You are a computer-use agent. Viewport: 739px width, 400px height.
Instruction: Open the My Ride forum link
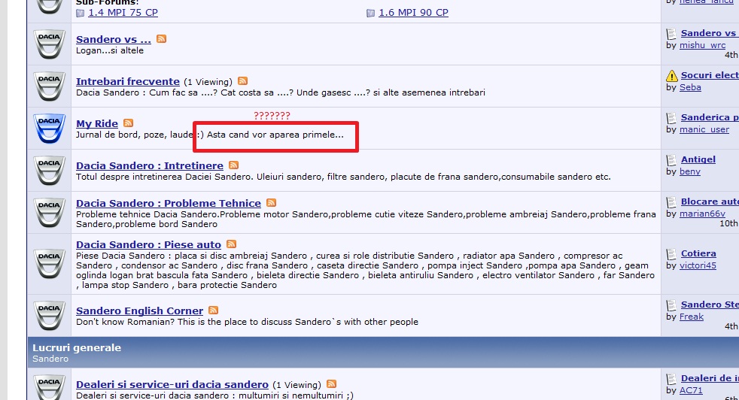pos(97,123)
